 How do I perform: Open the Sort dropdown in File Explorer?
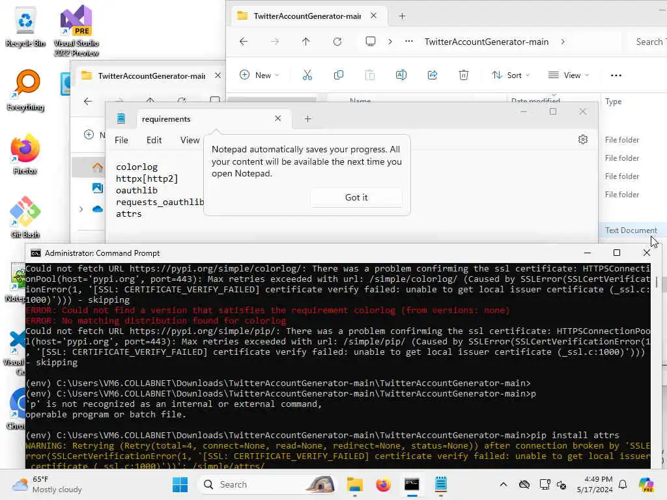511,76
